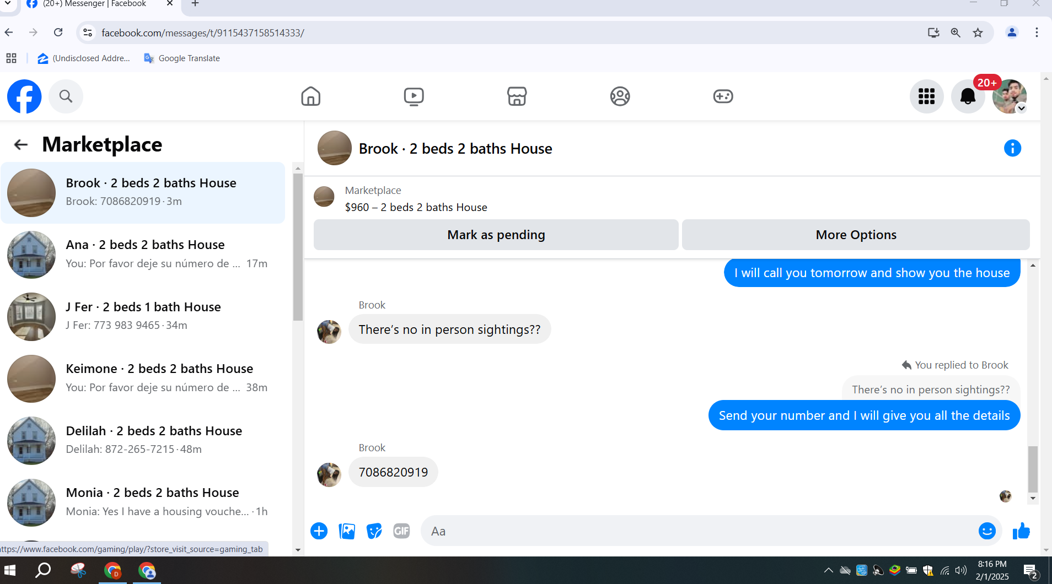Click More Options button
The image size is (1052, 584).
856,235
